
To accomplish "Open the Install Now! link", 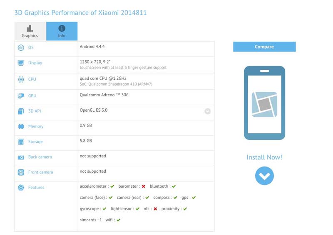I will (264, 157).
